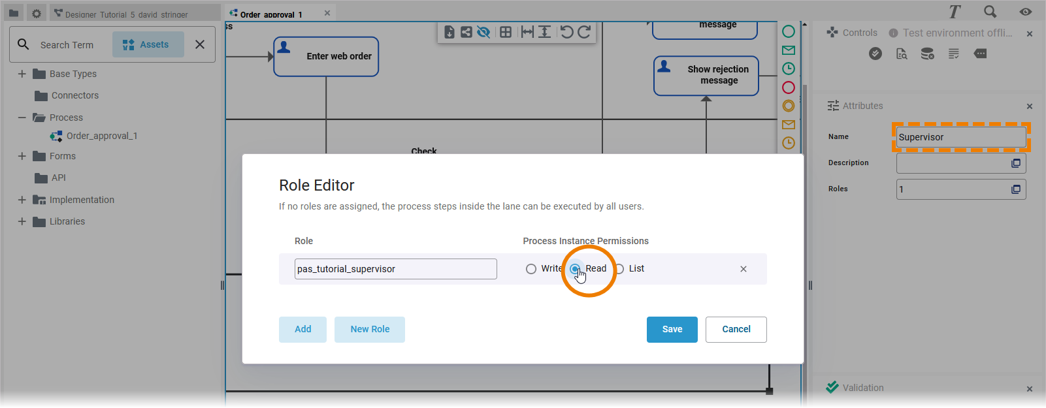The height and width of the screenshot is (408, 1046).
Task: Remove the pas_tutorial_supervisor role row
Action: 744,269
